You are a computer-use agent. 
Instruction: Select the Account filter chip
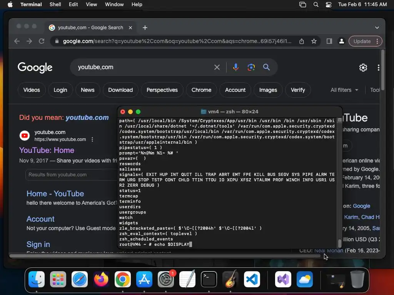(235, 90)
